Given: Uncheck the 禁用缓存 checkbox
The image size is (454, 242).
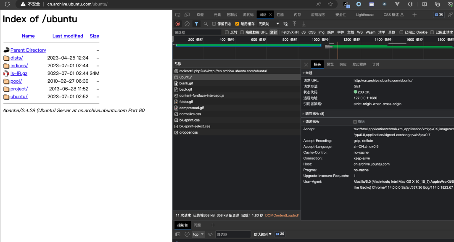Looking at the screenshot, I should 237,24.
